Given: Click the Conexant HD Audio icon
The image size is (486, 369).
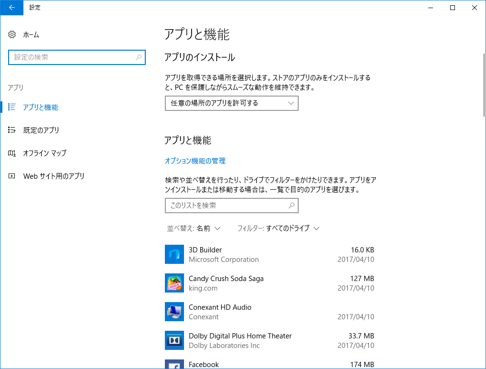Looking at the screenshot, I should click(x=174, y=312).
